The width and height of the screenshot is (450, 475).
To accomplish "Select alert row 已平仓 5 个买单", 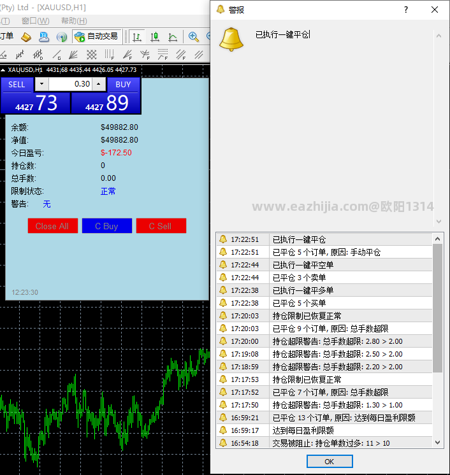I will (x=324, y=303).
